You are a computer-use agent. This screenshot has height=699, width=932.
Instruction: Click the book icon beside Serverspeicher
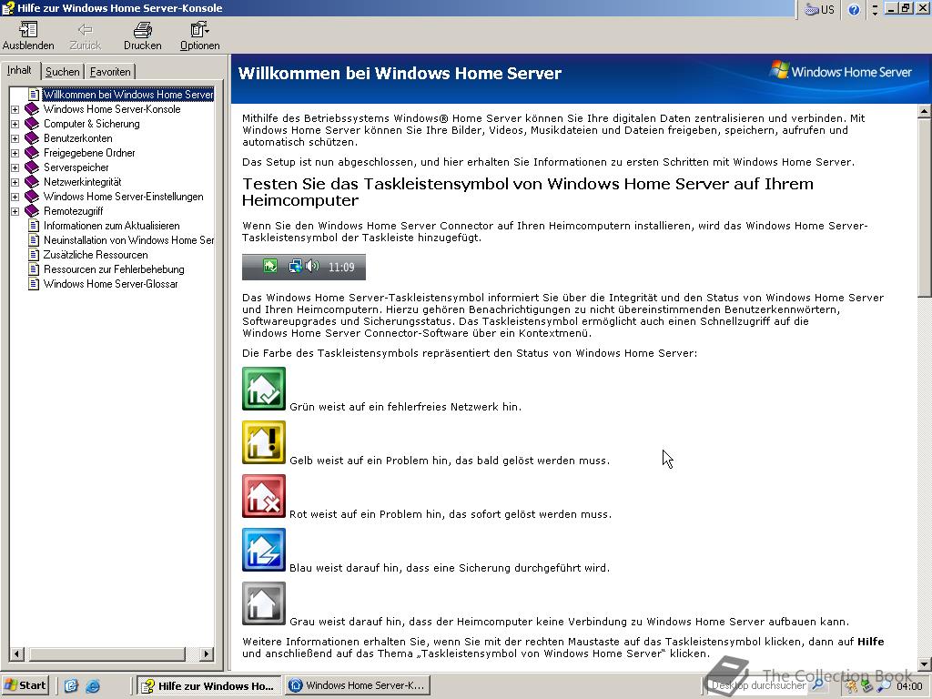32,167
